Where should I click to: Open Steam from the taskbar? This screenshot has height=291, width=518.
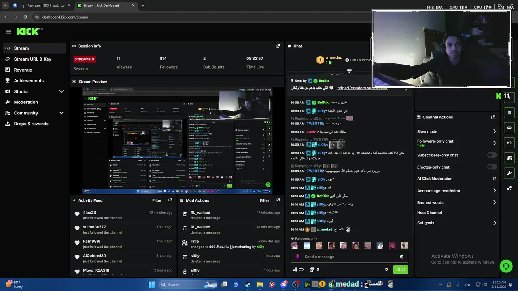(x=248, y=285)
